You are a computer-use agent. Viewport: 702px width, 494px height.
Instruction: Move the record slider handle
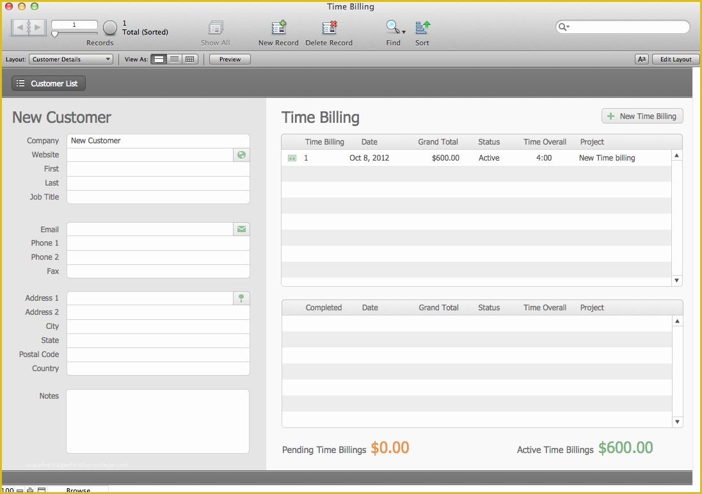click(54, 33)
